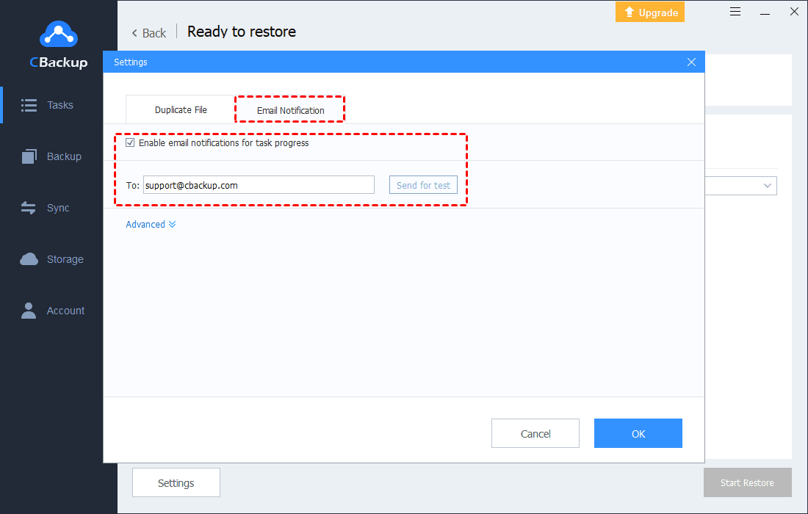Click the Send for test button

coord(423,184)
